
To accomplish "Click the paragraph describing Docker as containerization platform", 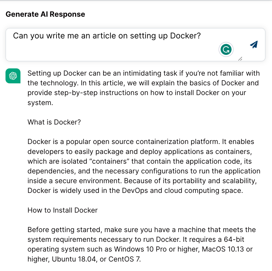I will pos(144,166).
